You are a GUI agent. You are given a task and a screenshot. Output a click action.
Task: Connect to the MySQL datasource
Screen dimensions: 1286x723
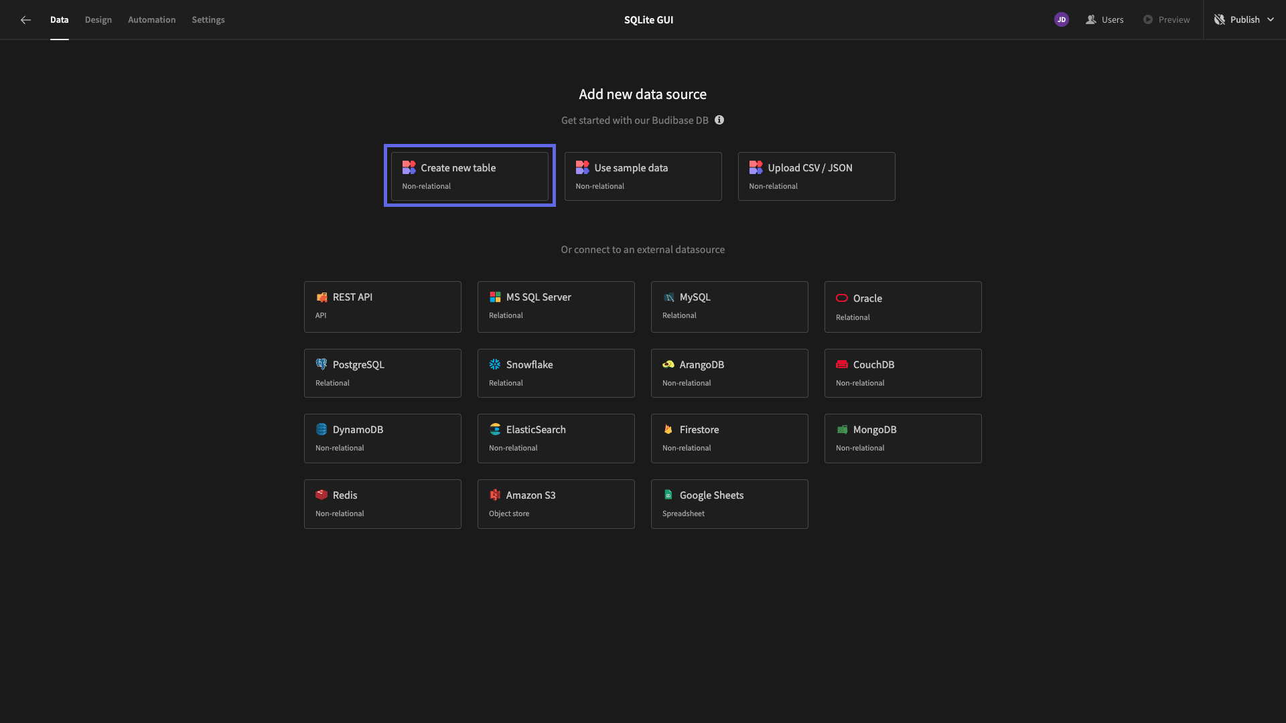(x=729, y=307)
